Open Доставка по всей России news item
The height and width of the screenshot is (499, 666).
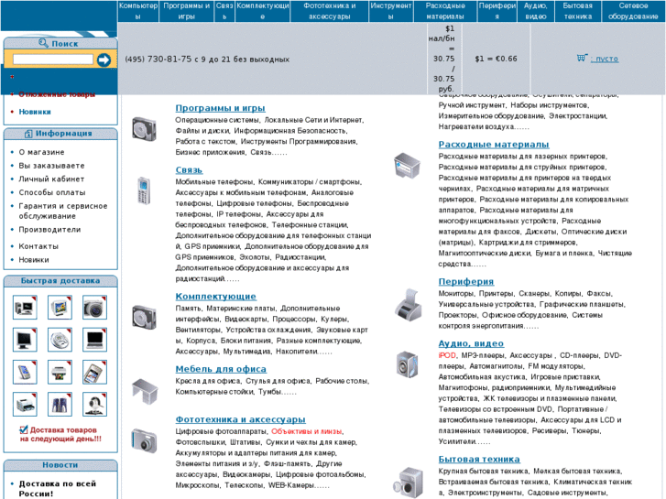click(58, 488)
